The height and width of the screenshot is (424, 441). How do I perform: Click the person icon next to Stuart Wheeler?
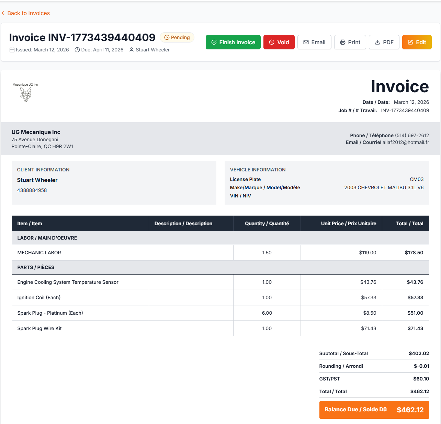click(132, 50)
